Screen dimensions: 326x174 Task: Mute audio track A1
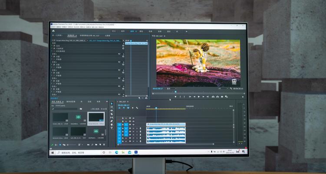pos(133,128)
